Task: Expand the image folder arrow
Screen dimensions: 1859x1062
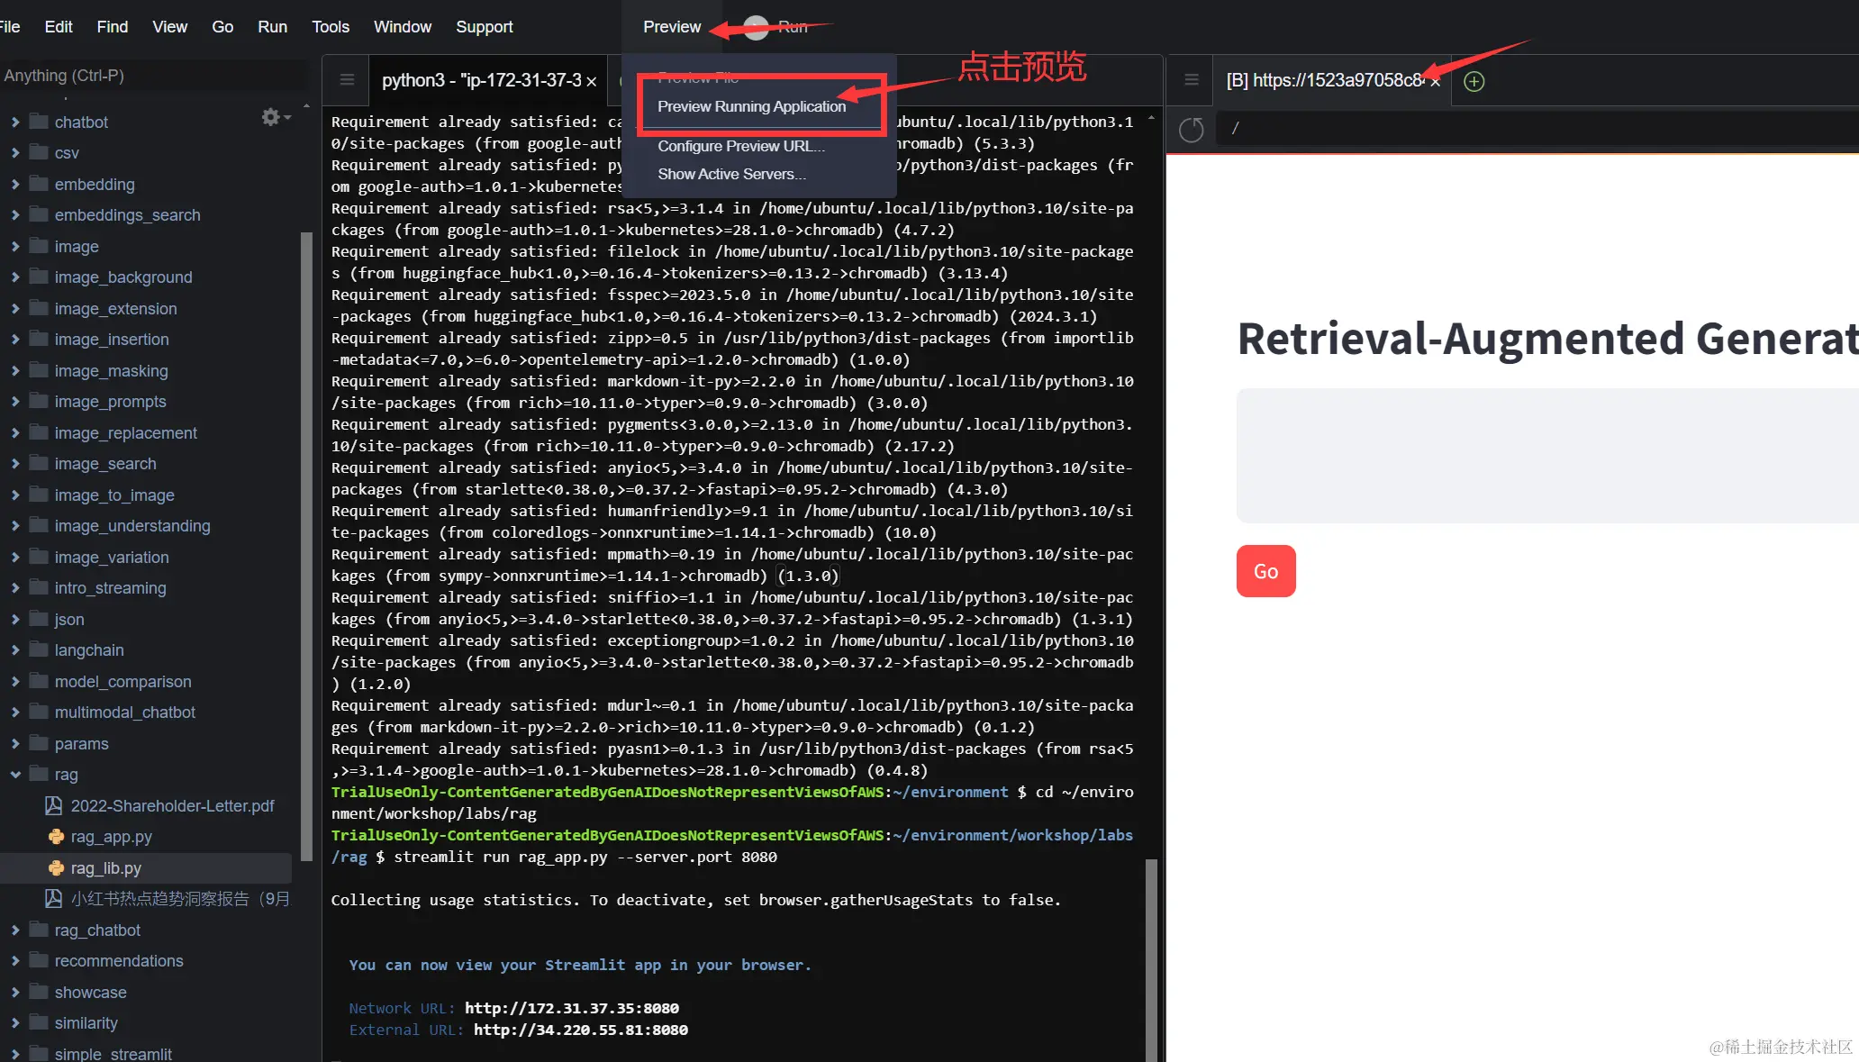Action: [x=15, y=246]
